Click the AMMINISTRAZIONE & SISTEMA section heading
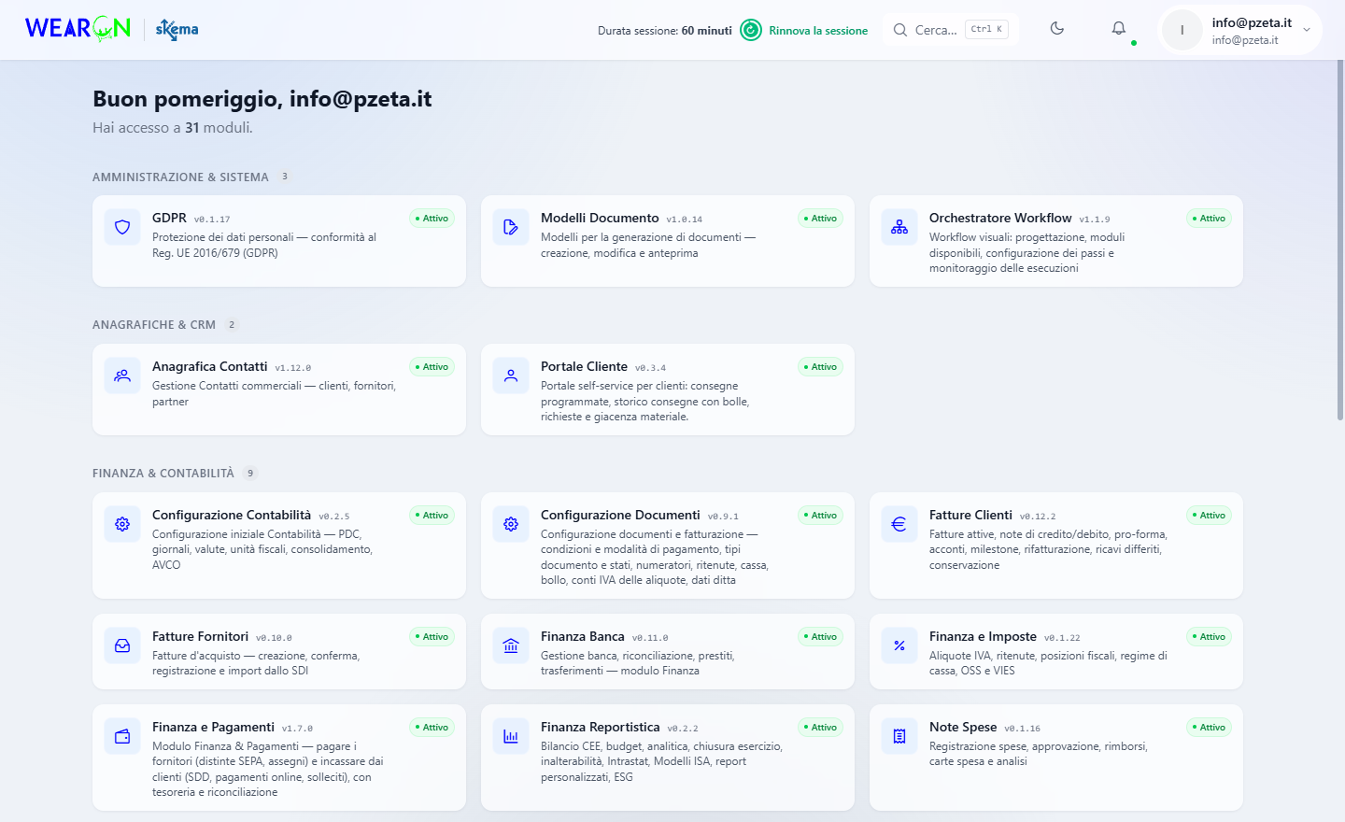The image size is (1345, 822). pyautogui.click(x=180, y=177)
